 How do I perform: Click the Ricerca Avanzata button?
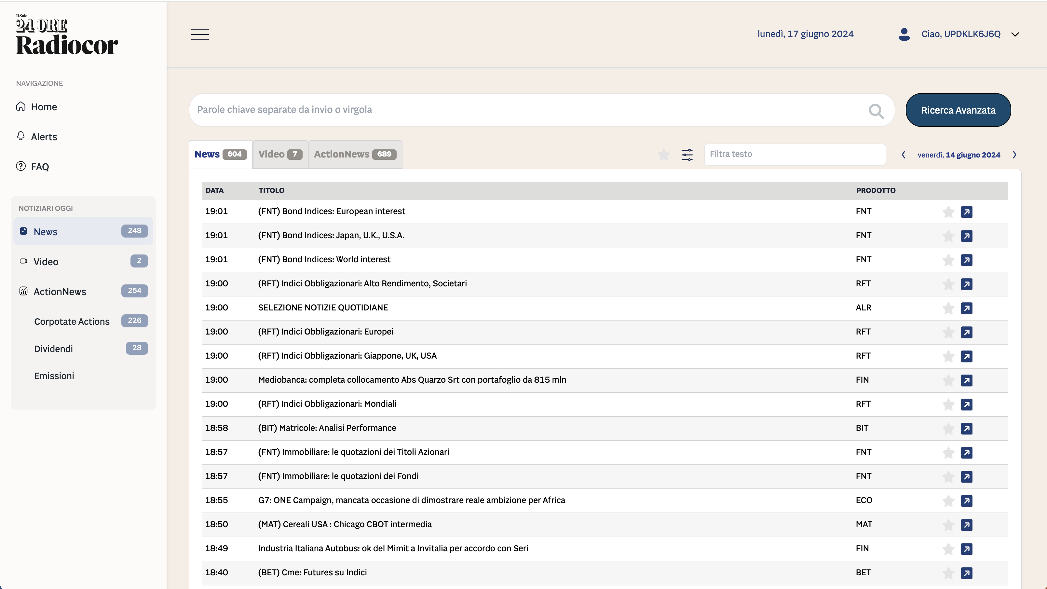(958, 110)
